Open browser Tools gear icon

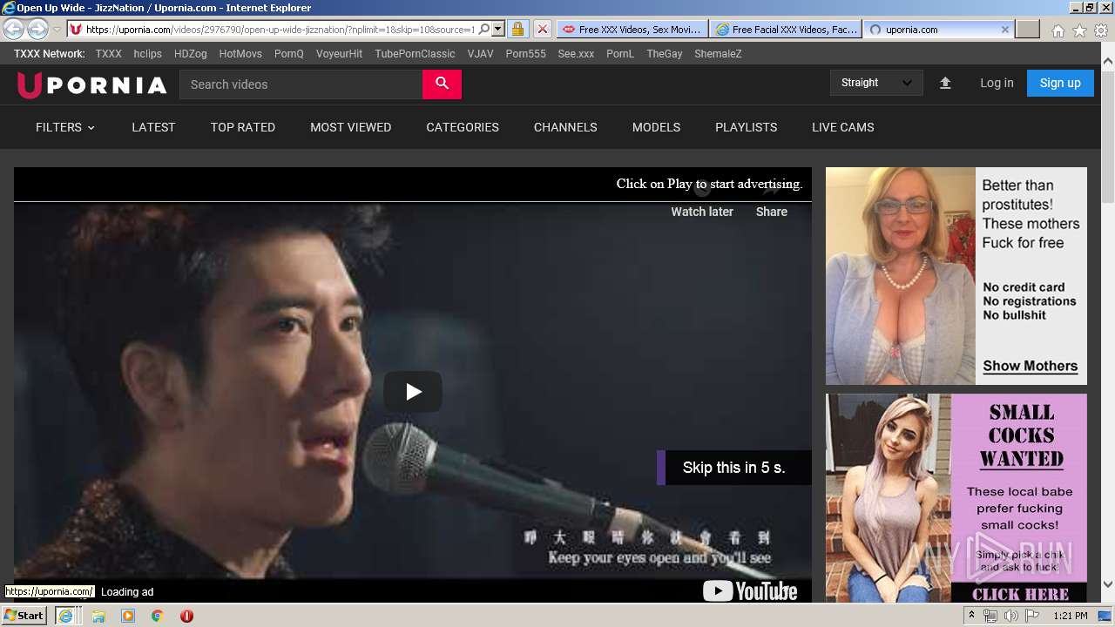pos(1101,30)
